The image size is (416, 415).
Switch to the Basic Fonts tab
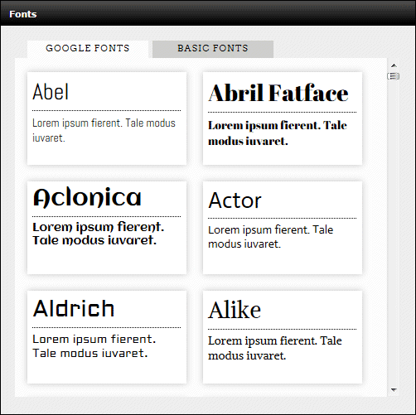213,49
